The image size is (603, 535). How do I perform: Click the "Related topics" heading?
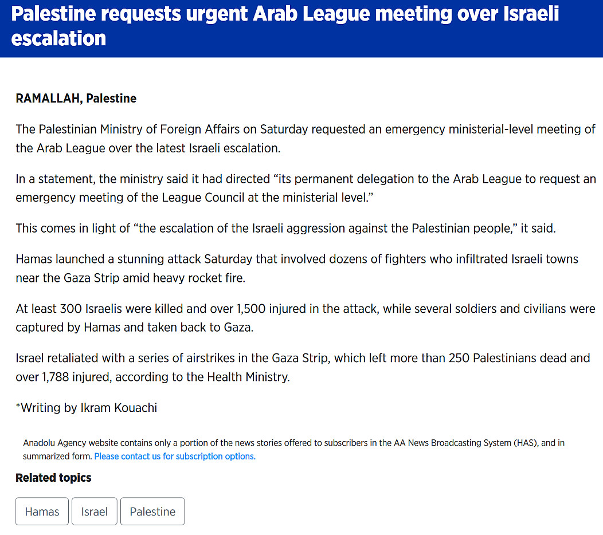point(53,478)
